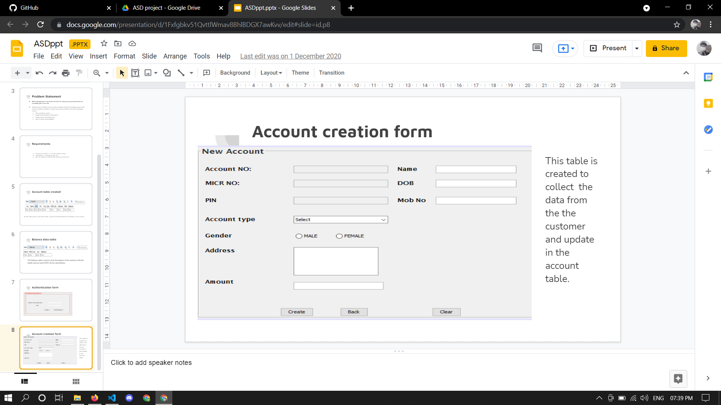The image size is (721, 405).
Task: Select the cursor Select tool
Action: click(x=122, y=73)
